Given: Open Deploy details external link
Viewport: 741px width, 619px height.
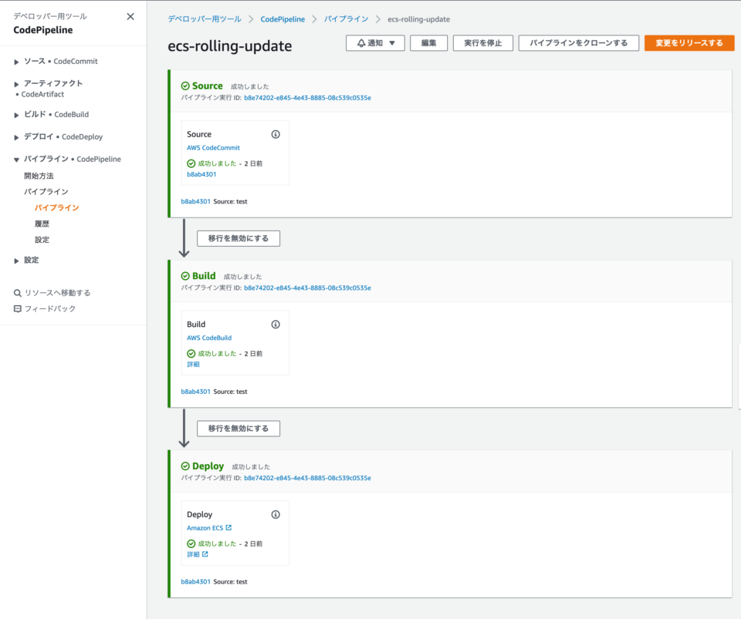Looking at the screenshot, I should pyautogui.click(x=205, y=554).
